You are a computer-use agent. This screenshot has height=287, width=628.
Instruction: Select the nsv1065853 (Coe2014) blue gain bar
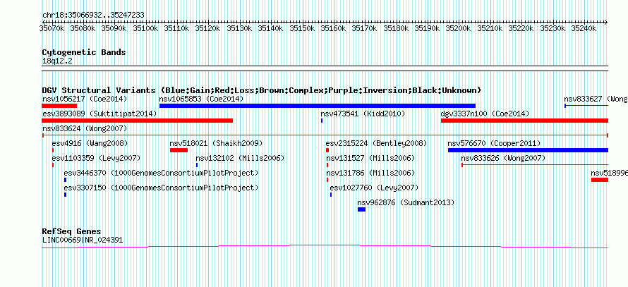pos(318,106)
